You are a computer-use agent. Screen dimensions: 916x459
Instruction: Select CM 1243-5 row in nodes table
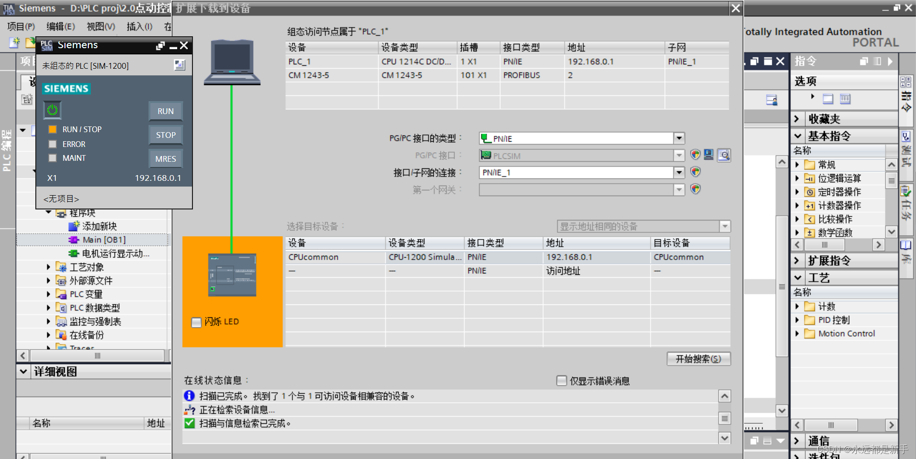pyautogui.click(x=507, y=75)
